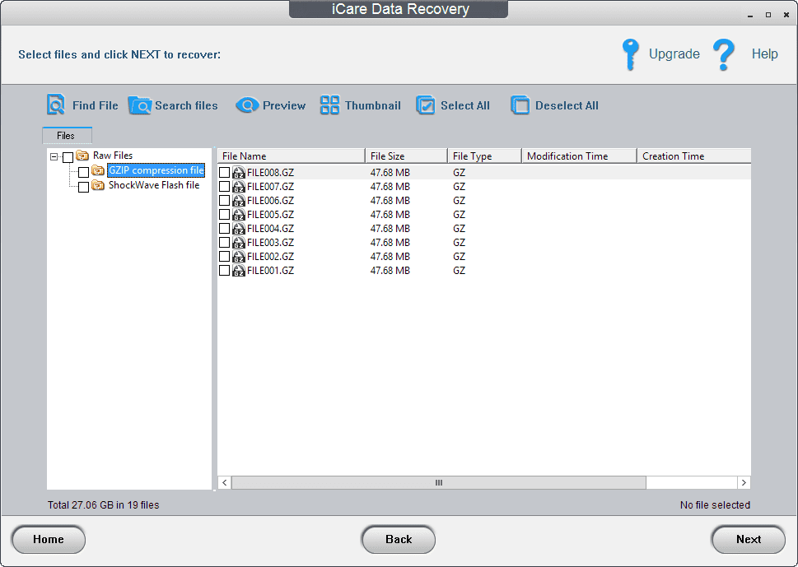Tick the FILE006.GZ checkbox

225,200
